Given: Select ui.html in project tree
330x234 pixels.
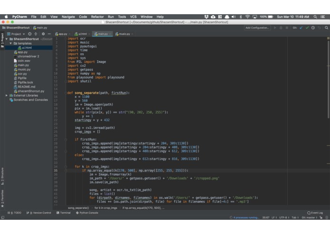Looking at the screenshot, I should click(x=27, y=48).
